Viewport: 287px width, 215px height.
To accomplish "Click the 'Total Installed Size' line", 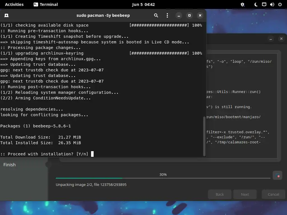I will click(40, 143).
